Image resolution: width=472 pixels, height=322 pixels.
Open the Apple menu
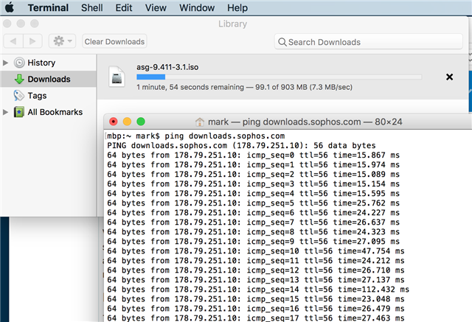(x=10, y=7)
